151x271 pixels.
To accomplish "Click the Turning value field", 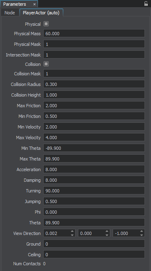I will click(x=94, y=191).
